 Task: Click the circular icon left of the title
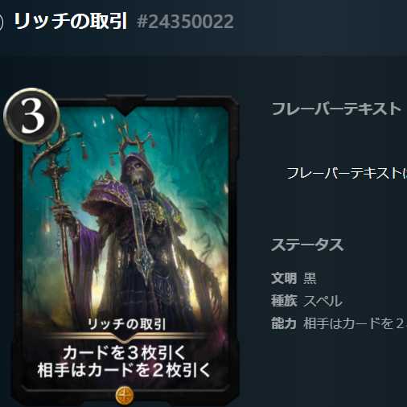pyautogui.click(x=1, y=22)
